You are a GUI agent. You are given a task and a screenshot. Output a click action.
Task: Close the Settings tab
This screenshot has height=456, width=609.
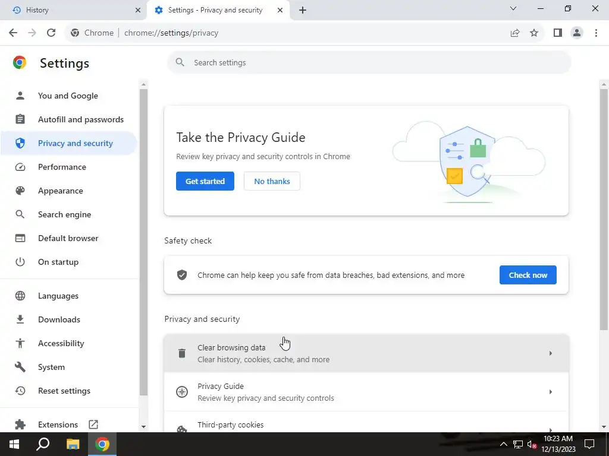coord(280,10)
